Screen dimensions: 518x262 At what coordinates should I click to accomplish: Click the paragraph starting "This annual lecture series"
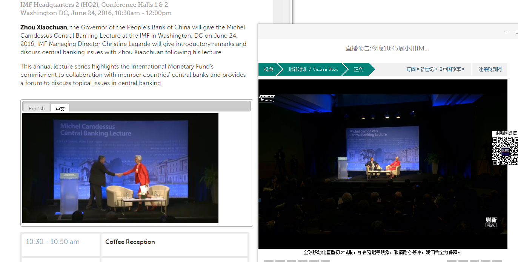coord(133,75)
